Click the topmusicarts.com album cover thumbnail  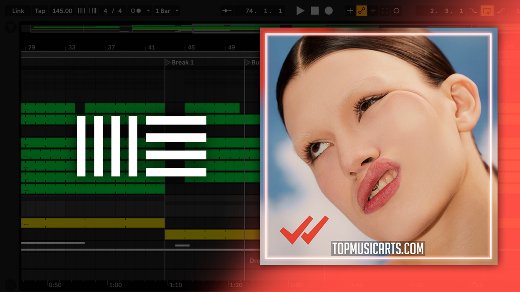(378, 146)
